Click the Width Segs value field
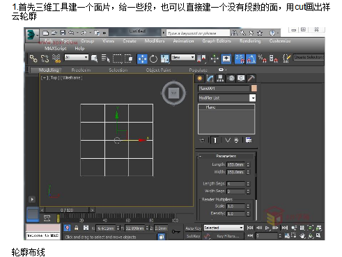 coord(235,192)
